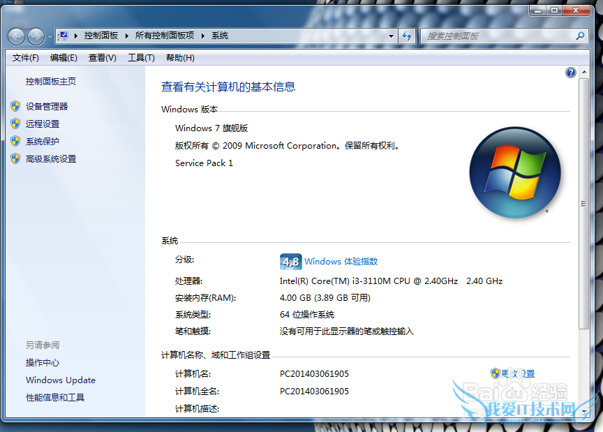Click the refresh button beside address bar
The width and height of the screenshot is (603, 432).
tap(407, 36)
